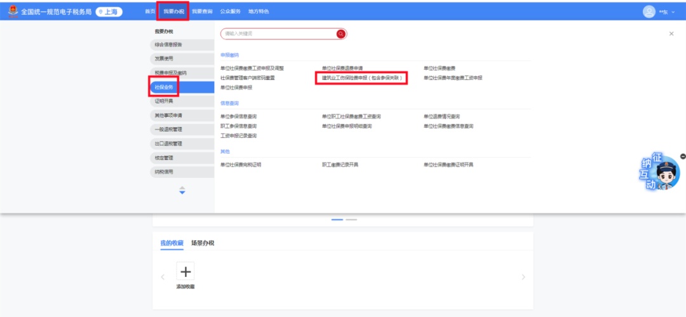
Task: Click the plus icon to 添加收藏
Action: pyautogui.click(x=185, y=271)
